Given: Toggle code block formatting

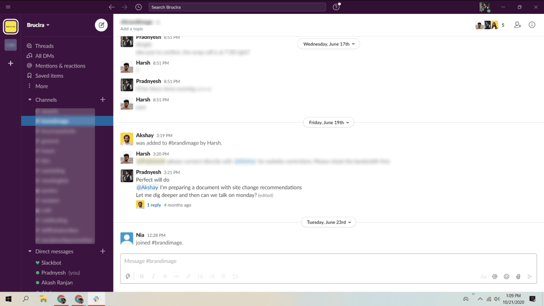Looking at the screenshot, I should (x=235, y=276).
